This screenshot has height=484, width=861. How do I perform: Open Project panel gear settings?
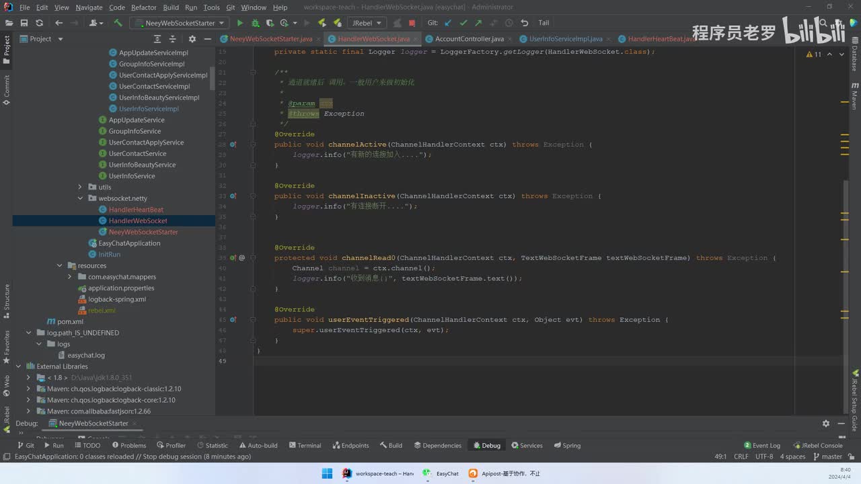192,39
